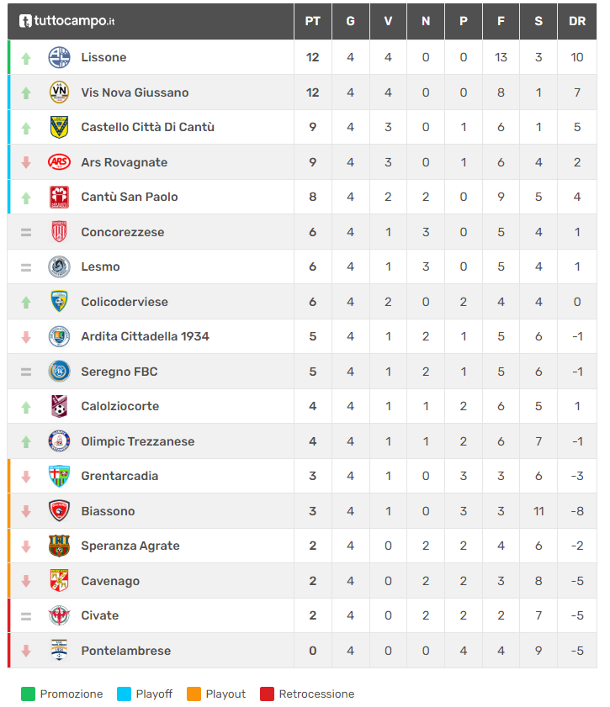
Task: Open the Castello Città Di Cantù team link
Action: tap(147, 127)
